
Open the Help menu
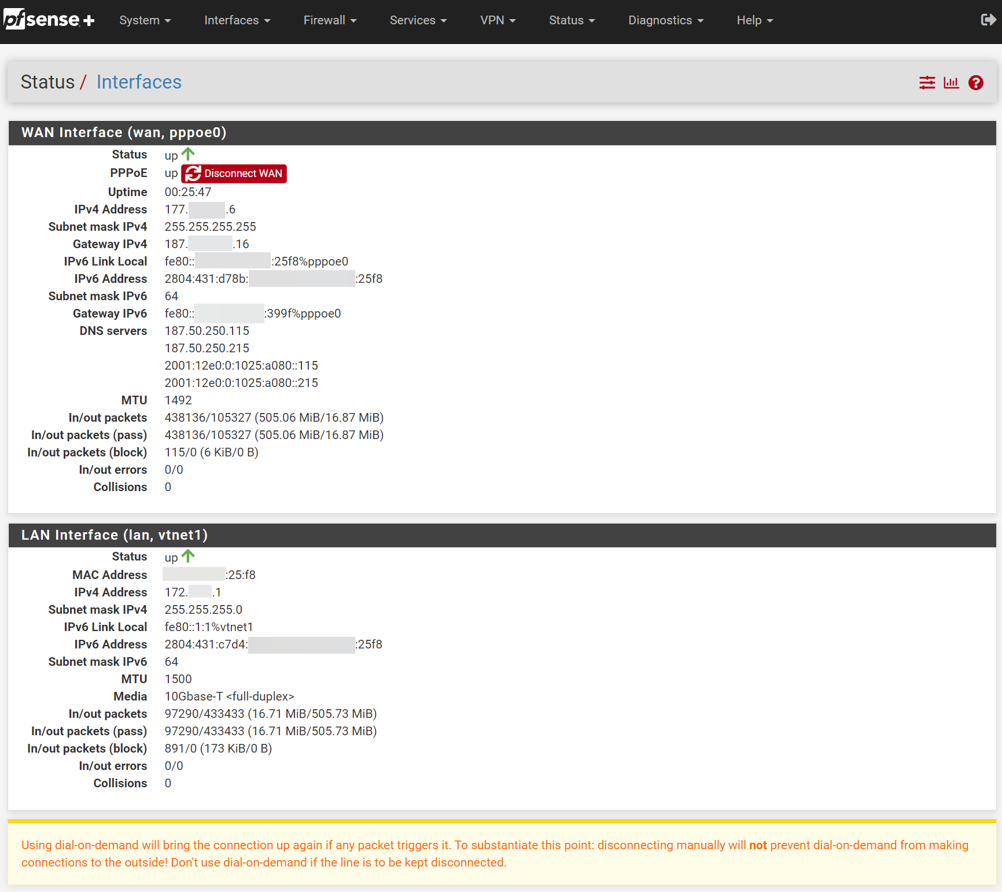pos(754,20)
